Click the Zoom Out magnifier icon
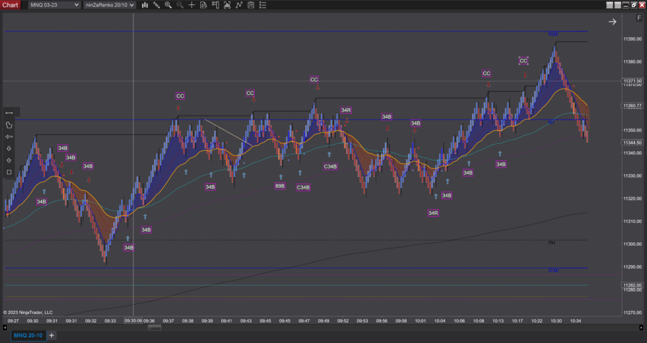 180,5
